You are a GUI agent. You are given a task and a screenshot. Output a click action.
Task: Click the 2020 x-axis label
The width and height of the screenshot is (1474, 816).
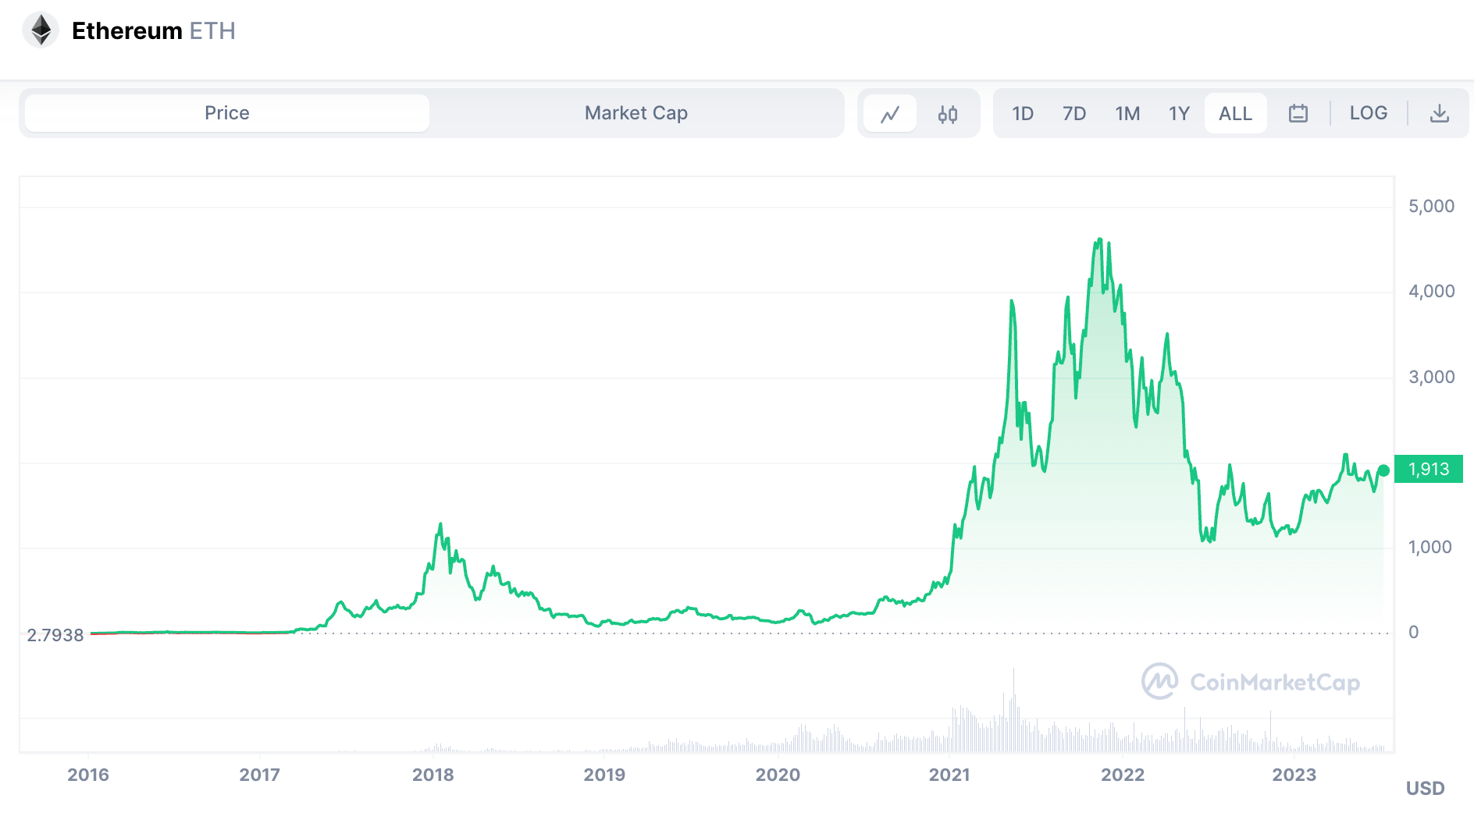[778, 775]
